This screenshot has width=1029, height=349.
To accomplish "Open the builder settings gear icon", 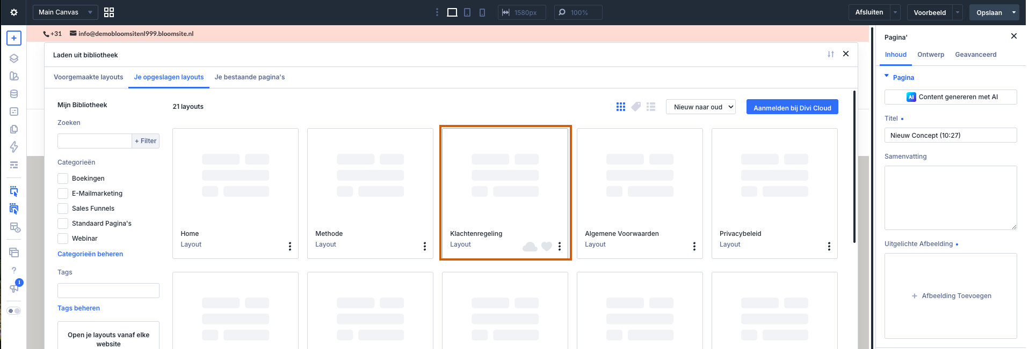I will coord(14,12).
